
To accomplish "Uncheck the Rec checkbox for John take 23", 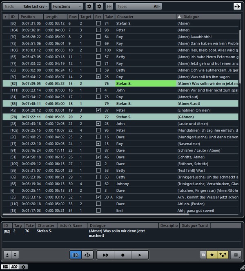I will (98, 124).
